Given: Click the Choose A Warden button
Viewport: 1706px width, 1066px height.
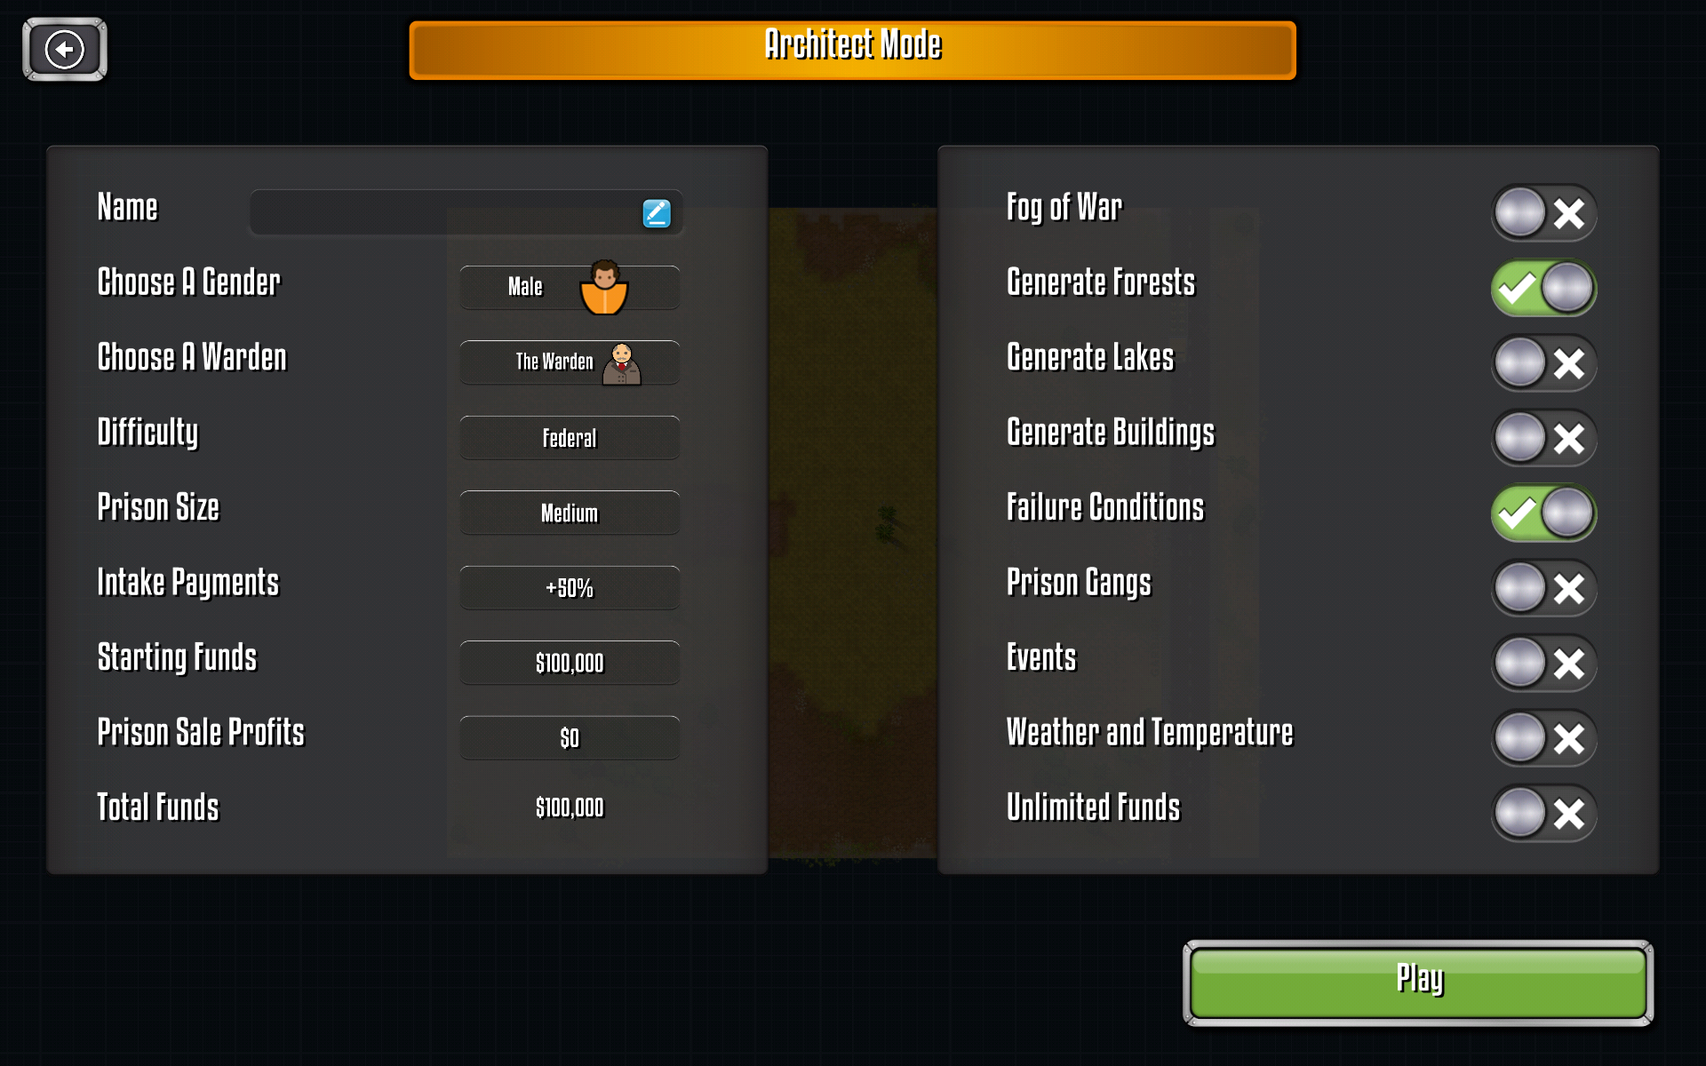Looking at the screenshot, I should 569,361.
